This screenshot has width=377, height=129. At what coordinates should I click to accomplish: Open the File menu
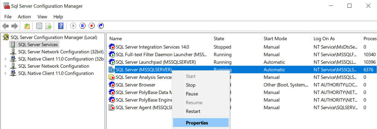(x=8, y=17)
